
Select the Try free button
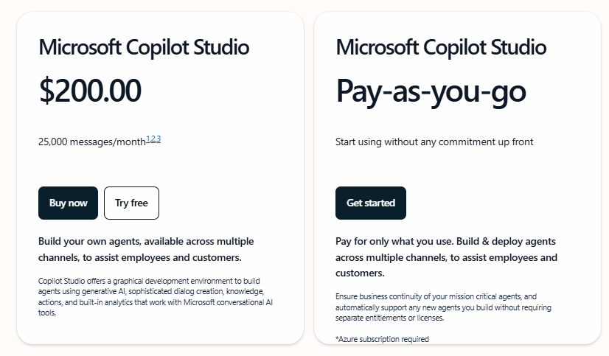click(131, 203)
